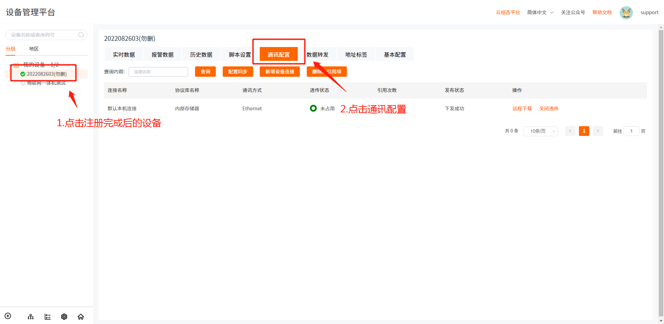Open the 云组态平台 link

click(508, 12)
